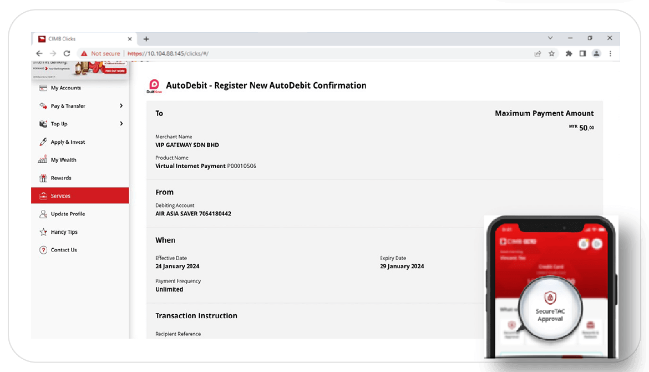Screen dimensions: 649x372
Task: Reload the page with the refresh button
Action: coord(67,53)
